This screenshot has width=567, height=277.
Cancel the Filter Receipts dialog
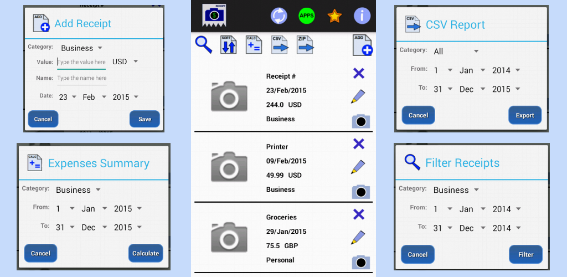(x=417, y=255)
